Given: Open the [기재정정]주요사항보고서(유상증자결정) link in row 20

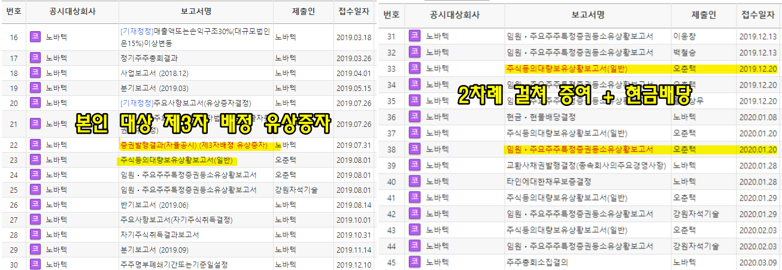Looking at the screenshot, I should click(x=186, y=103).
